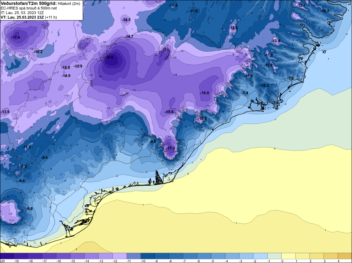Click the -7.4 temperature label

[245, 93]
